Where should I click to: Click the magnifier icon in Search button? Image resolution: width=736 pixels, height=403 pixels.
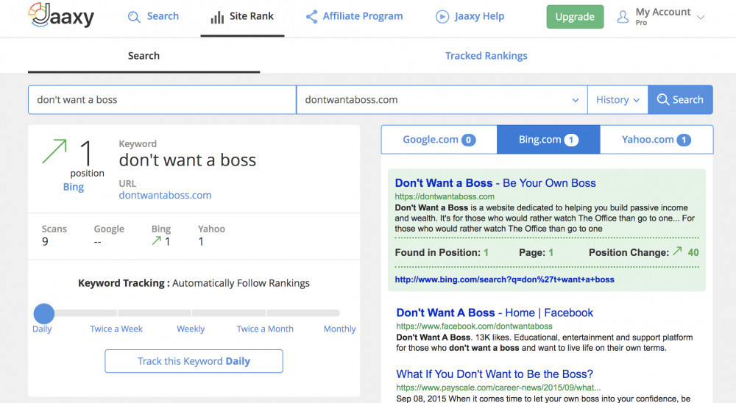coord(663,99)
